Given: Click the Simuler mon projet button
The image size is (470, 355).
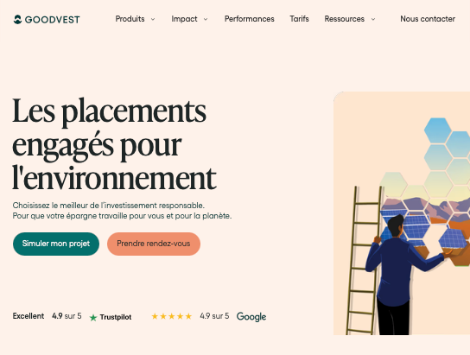Looking at the screenshot, I should click(56, 244).
